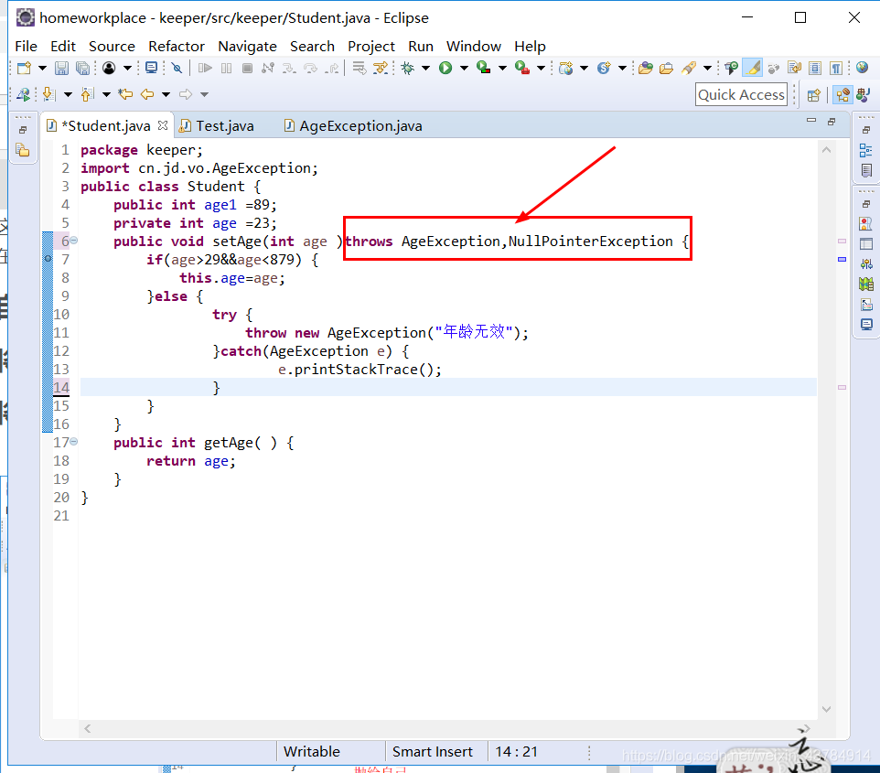Screen dimensions: 880x773
Task: Open the Refactor menu
Action: (176, 46)
